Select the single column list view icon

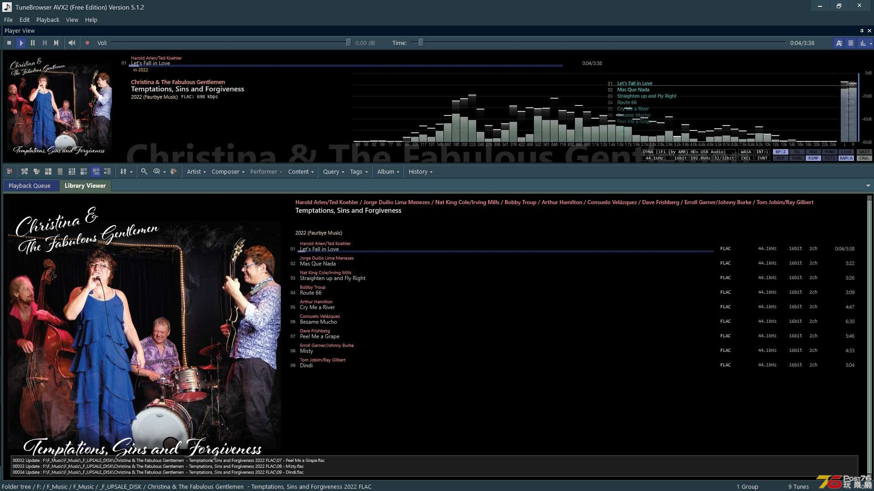point(60,171)
